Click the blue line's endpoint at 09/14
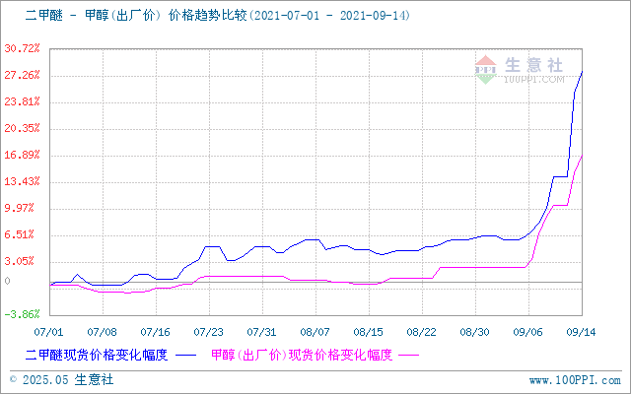631x394 pixels. 582,72
